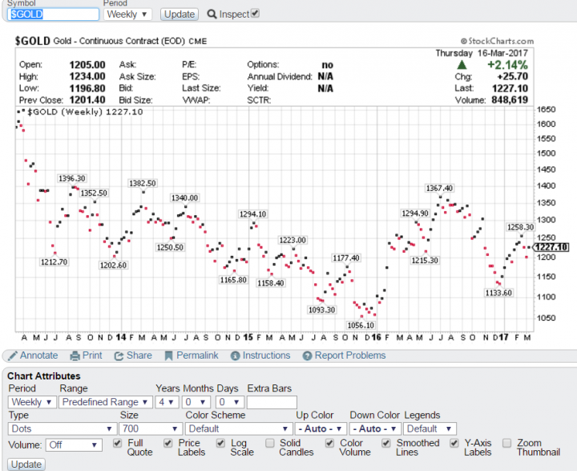Click the Share icon
Screen dimensions: 577x471
tap(119, 355)
